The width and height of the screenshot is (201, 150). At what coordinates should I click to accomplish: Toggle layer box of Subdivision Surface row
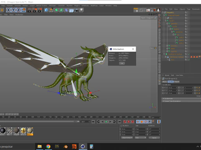[x=186, y=54]
